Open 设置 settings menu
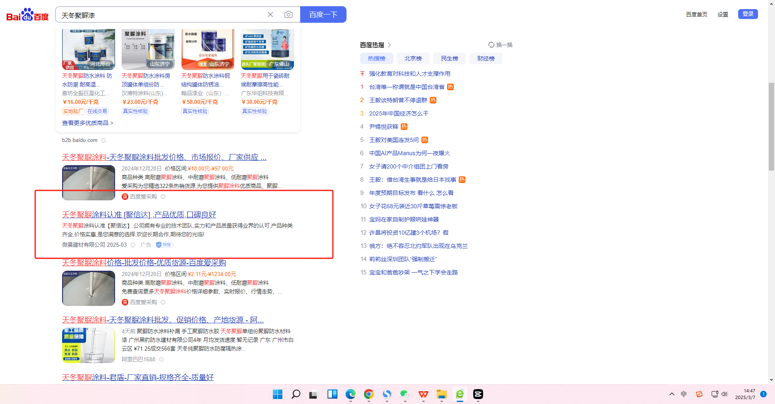Screen dimensions: 775x404 723,14
